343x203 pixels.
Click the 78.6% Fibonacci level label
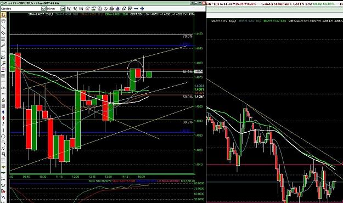pyautogui.click(x=188, y=36)
